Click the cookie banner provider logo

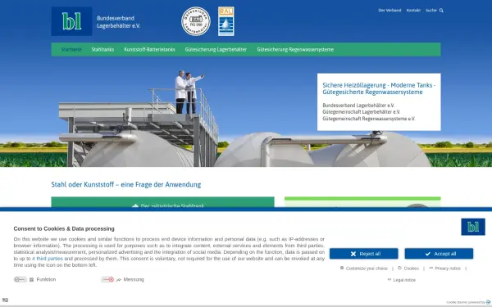[488, 302]
